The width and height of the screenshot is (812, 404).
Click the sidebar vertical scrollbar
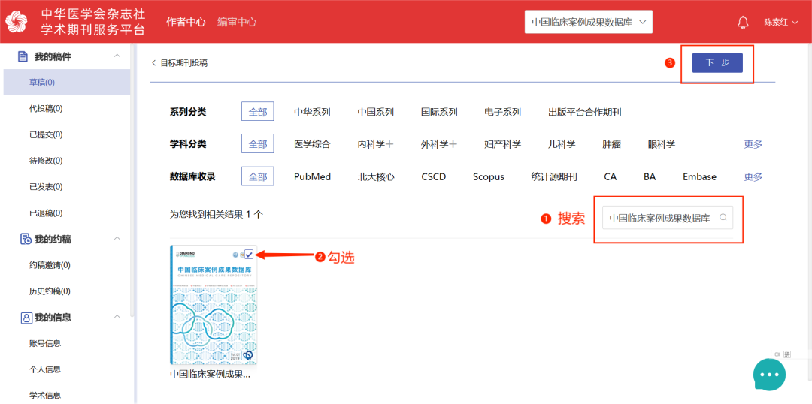coord(134,181)
